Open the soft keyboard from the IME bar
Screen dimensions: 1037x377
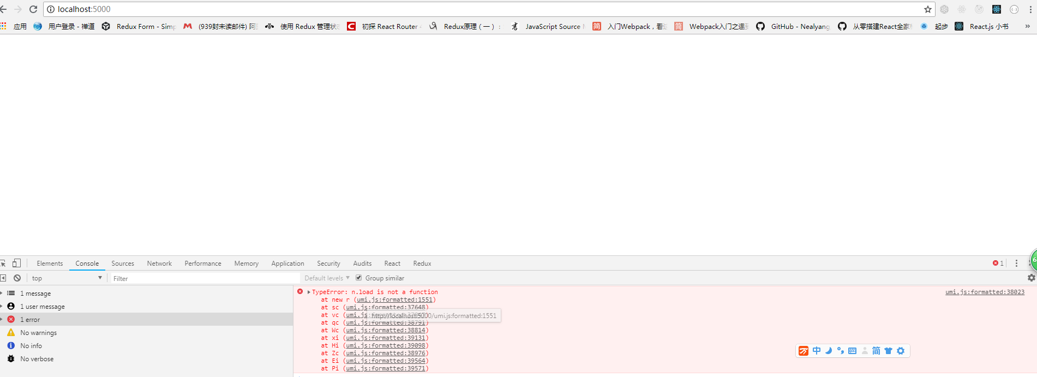[852, 351]
